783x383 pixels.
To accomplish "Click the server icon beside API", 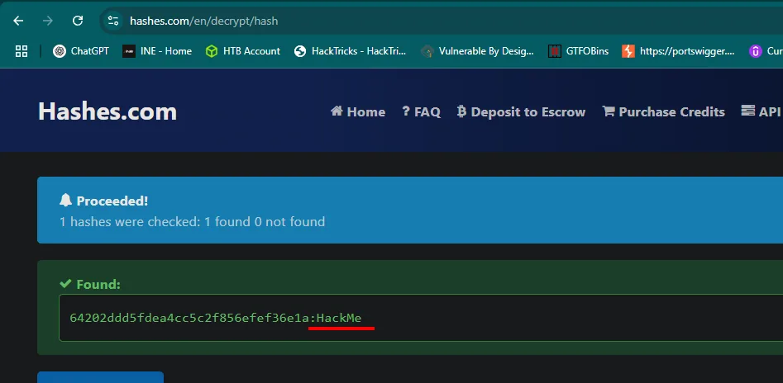I will (747, 111).
